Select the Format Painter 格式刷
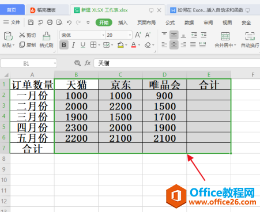The image size is (260, 212). coord(46,40)
